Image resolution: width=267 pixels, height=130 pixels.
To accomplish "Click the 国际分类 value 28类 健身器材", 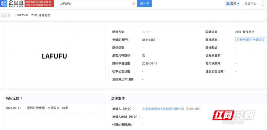I will click(245, 32).
